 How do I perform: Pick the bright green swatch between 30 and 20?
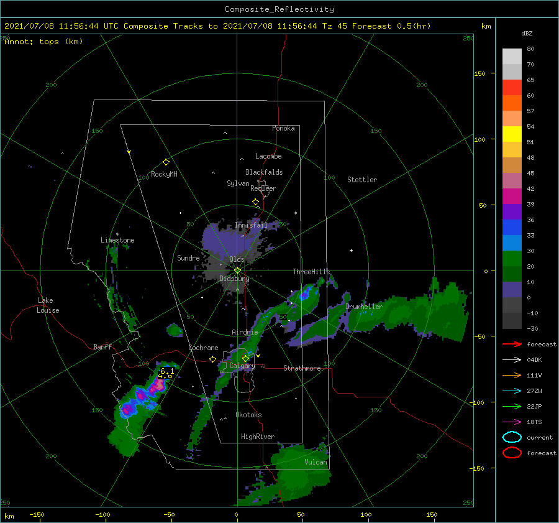(x=512, y=258)
